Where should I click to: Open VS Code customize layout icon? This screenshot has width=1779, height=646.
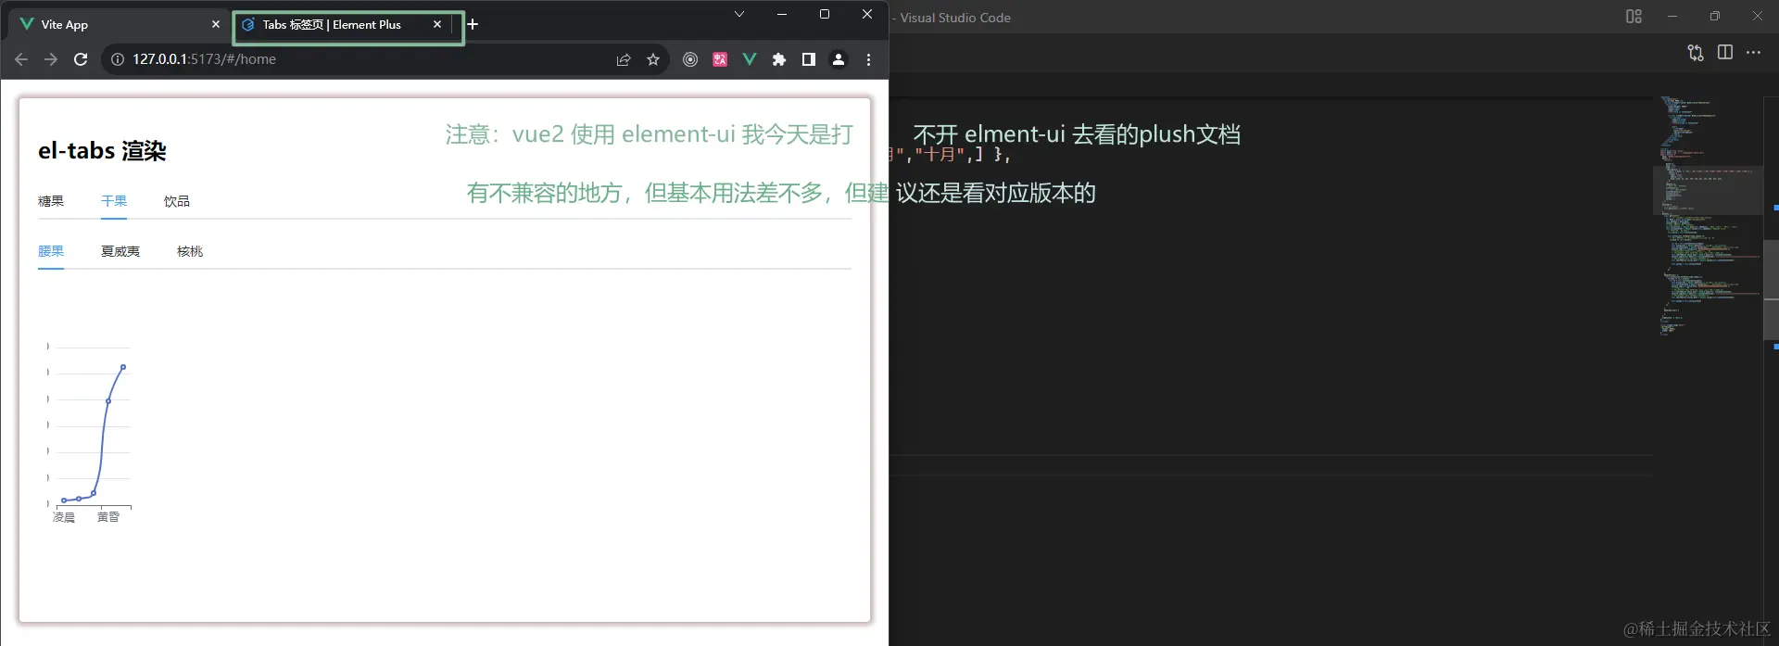1634,17
